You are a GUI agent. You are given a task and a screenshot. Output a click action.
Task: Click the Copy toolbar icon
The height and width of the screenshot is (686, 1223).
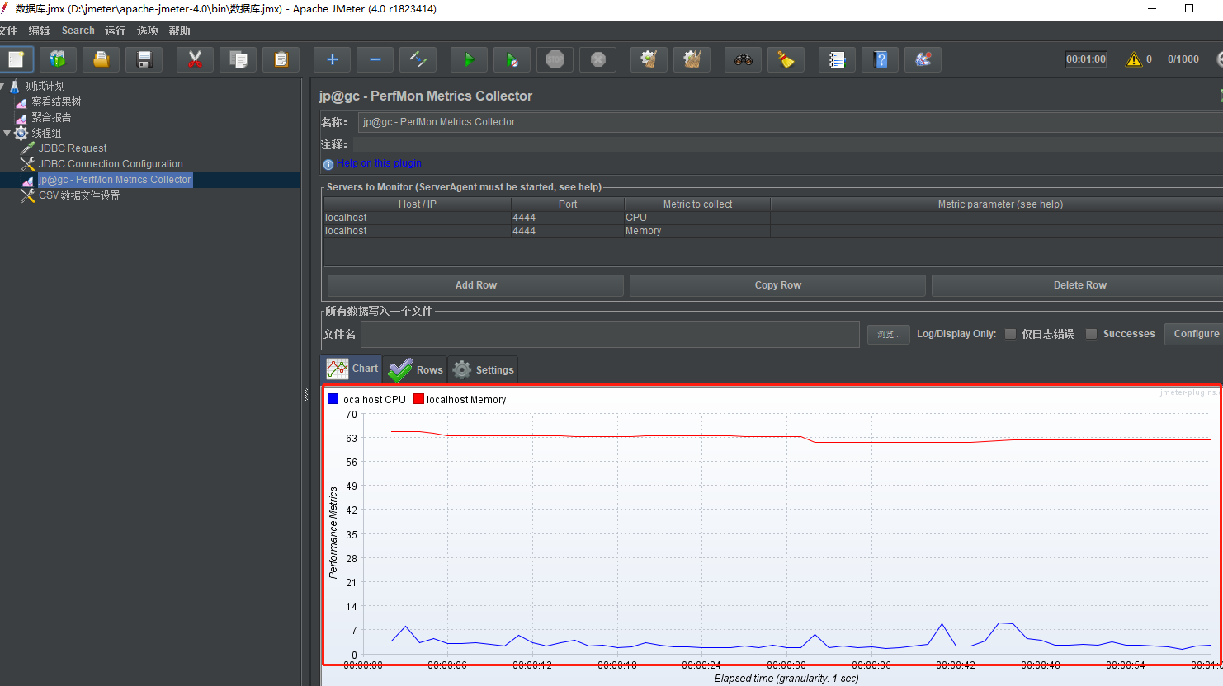238,59
